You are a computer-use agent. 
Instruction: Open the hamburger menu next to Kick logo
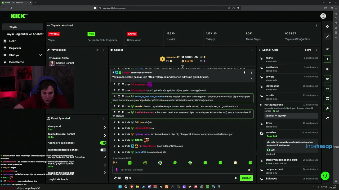coord(6,16)
